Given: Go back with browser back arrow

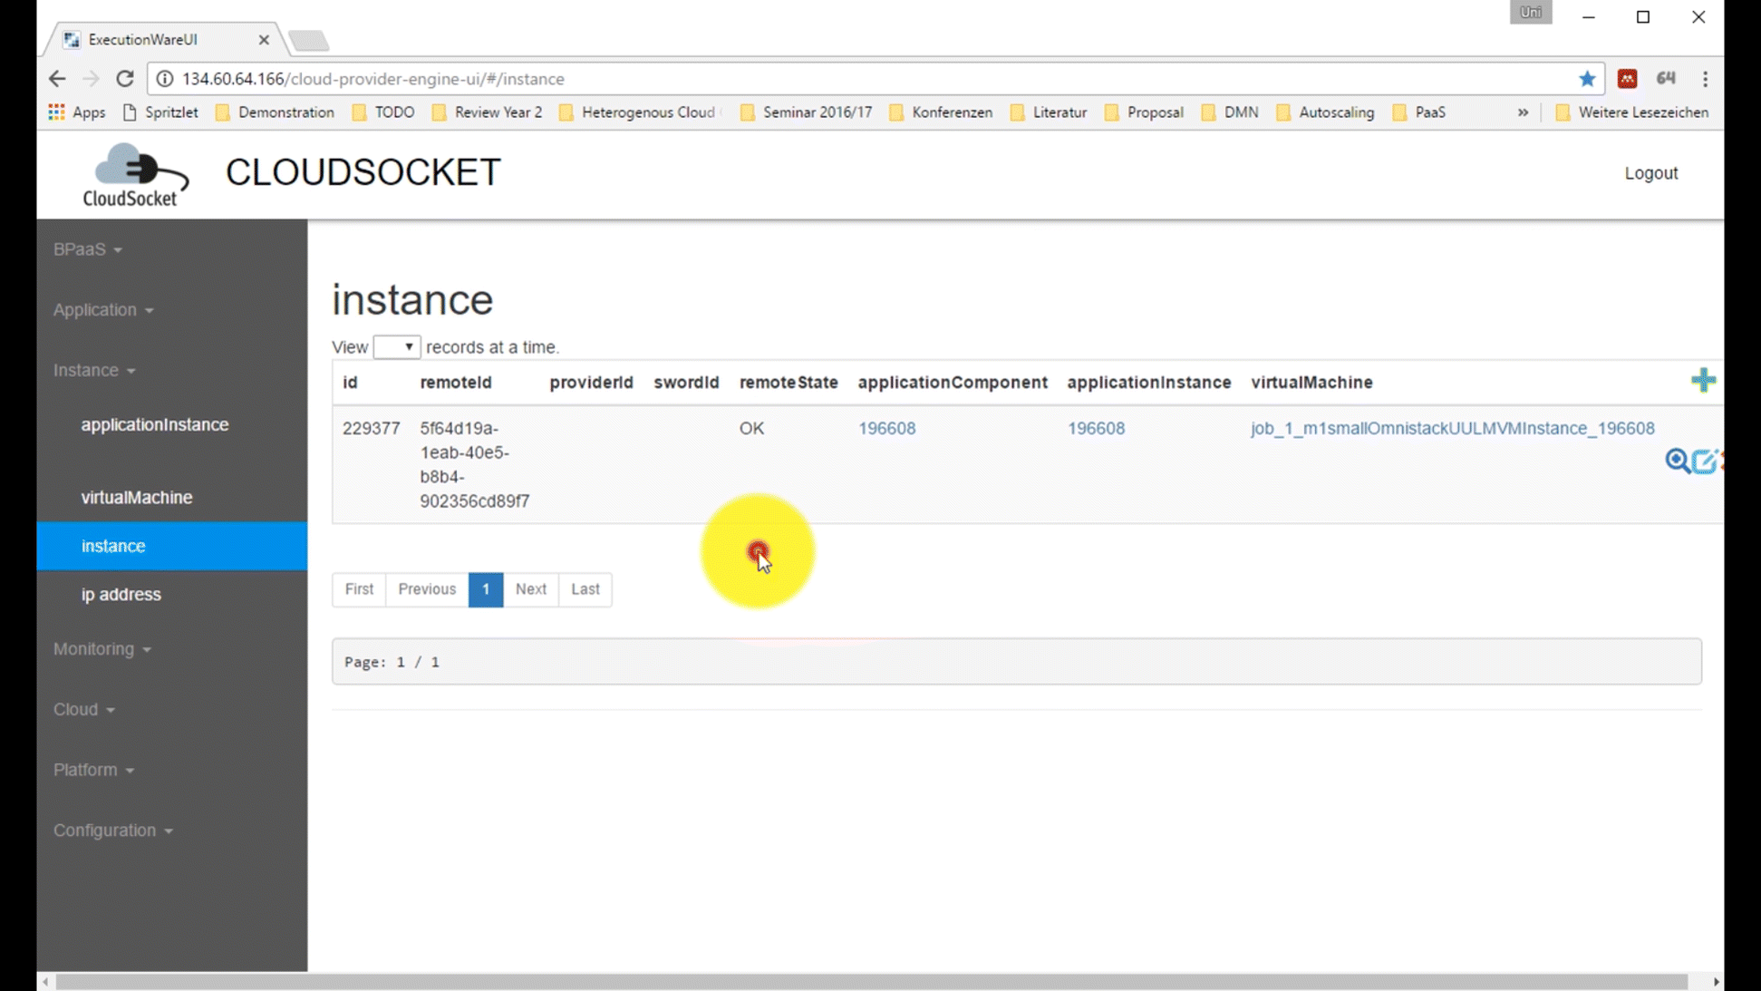Looking at the screenshot, I should (x=57, y=79).
